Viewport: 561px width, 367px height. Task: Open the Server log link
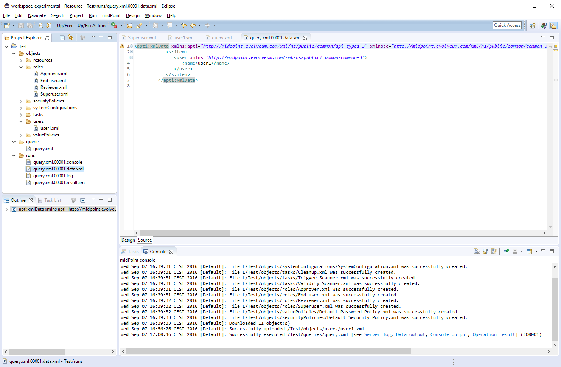click(377, 335)
